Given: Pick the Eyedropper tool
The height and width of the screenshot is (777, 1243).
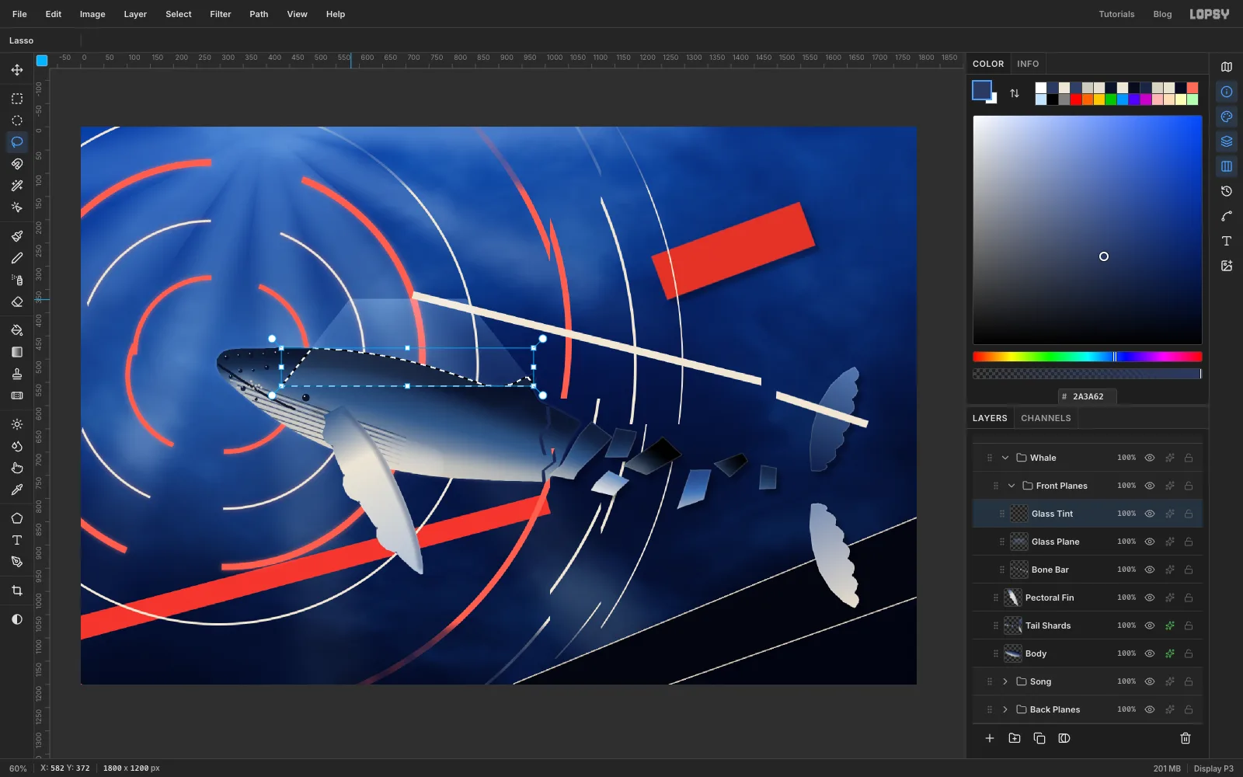Looking at the screenshot, I should pyautogui.click(x=17, y=490).
